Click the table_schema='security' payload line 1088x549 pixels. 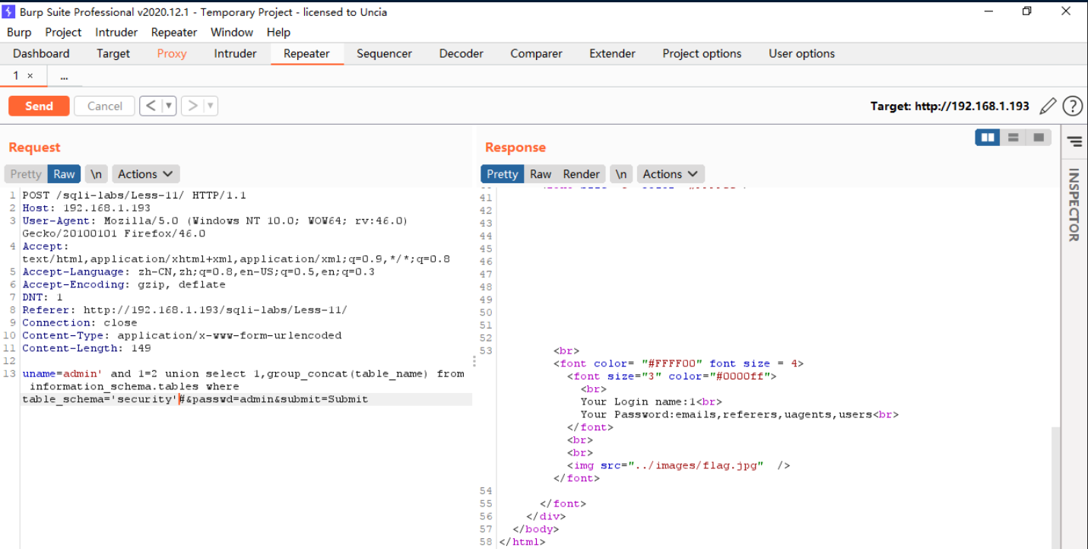click(195, 399)
